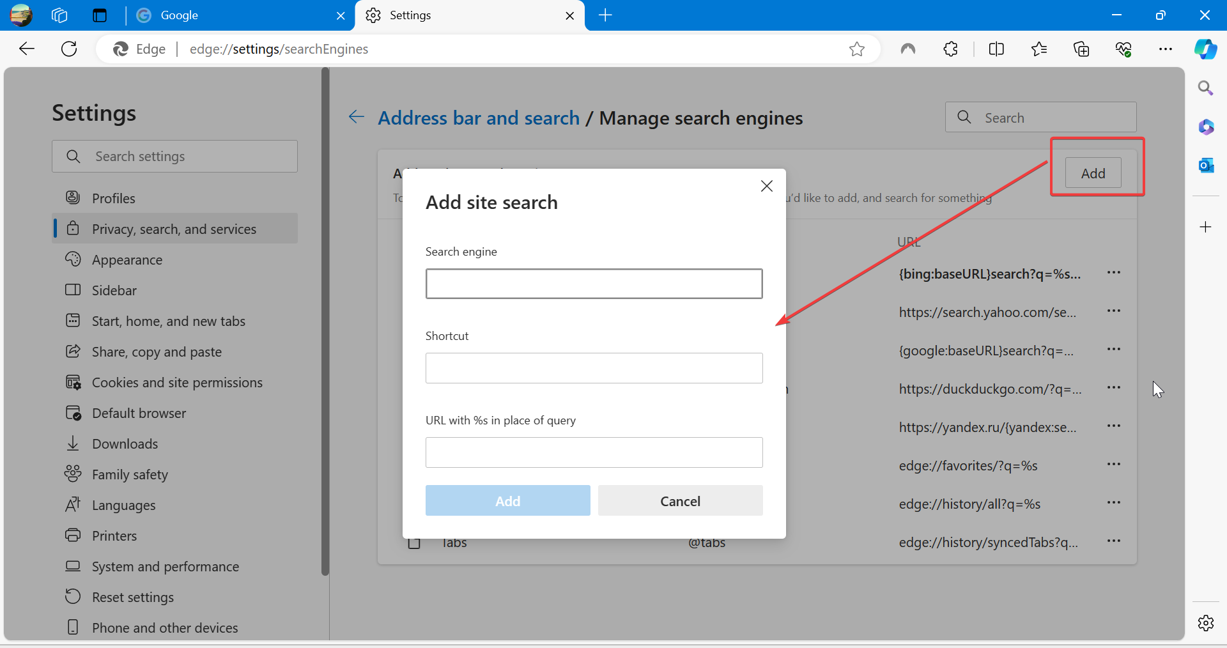Add this page to favorites star icon
The width and height of the screenshot is (1227, 648).
pos(857,49)
